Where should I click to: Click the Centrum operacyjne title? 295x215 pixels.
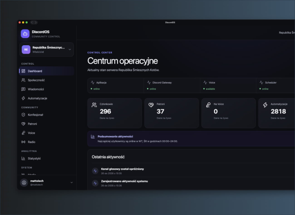tap(123, 61)
